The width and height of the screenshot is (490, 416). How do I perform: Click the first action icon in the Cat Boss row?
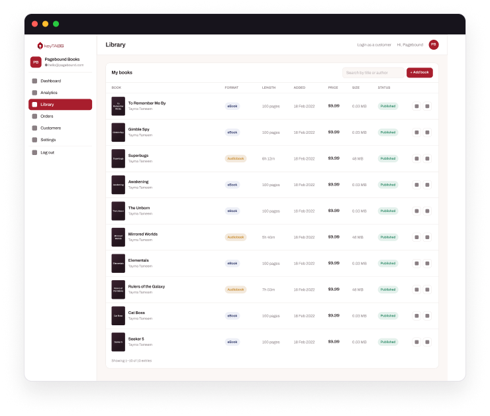coord(416,316)
